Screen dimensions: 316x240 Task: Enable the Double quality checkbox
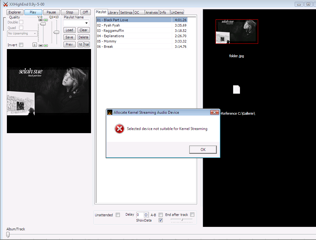point(21,22)
